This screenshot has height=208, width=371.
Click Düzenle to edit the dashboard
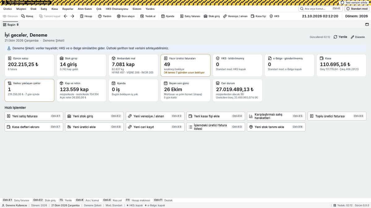tap(358, 37)
